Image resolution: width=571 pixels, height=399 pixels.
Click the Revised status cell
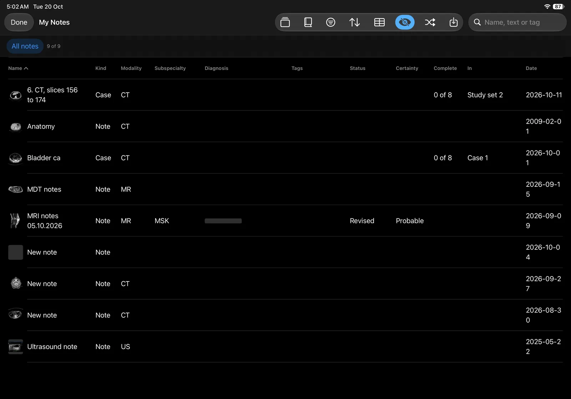[362, 221]
